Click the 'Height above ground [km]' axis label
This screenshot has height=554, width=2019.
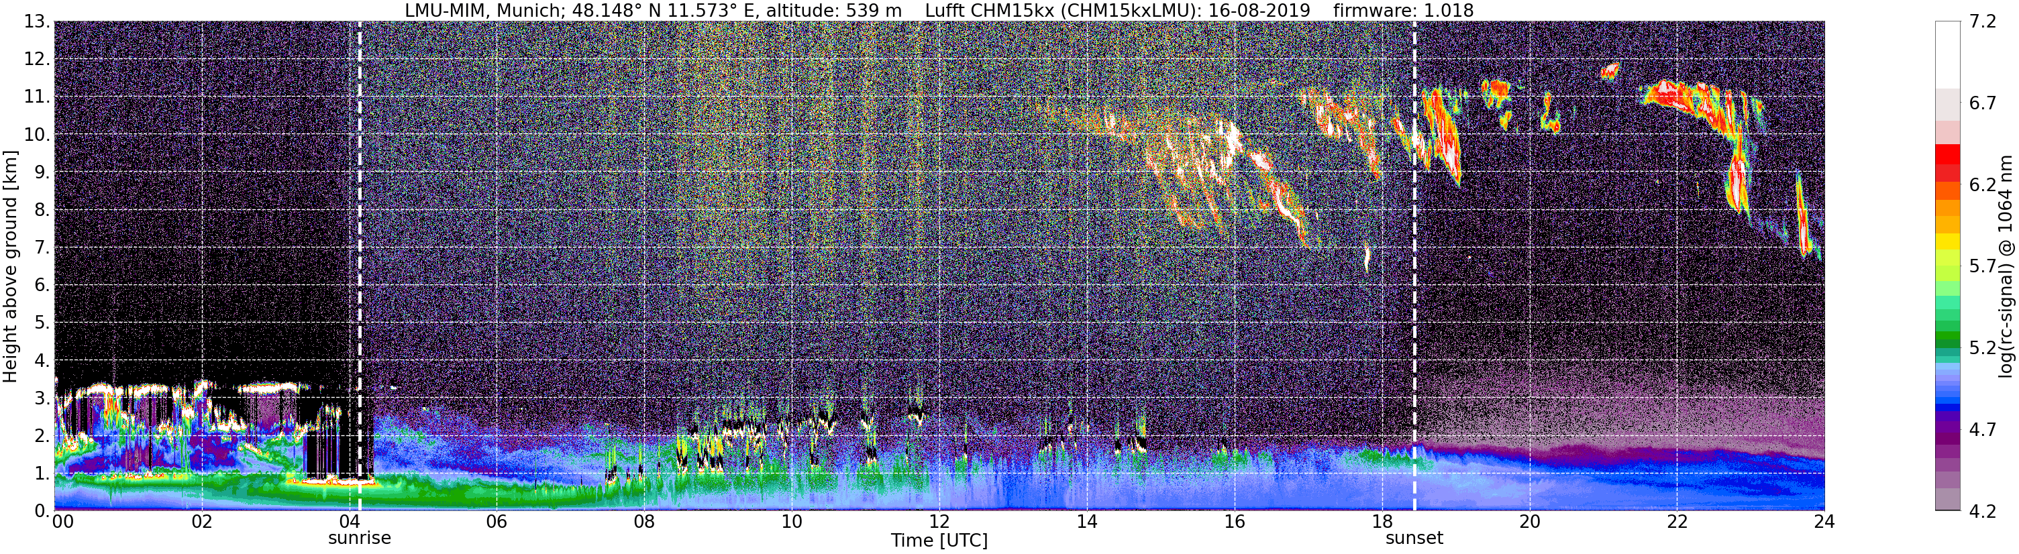tap(10, 266)
